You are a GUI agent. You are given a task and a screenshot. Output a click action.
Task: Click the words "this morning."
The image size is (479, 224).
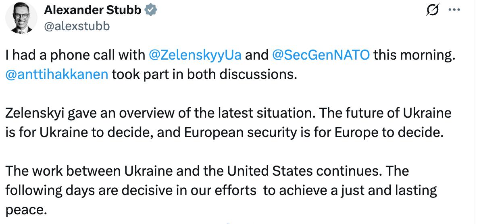coord(414,55)
